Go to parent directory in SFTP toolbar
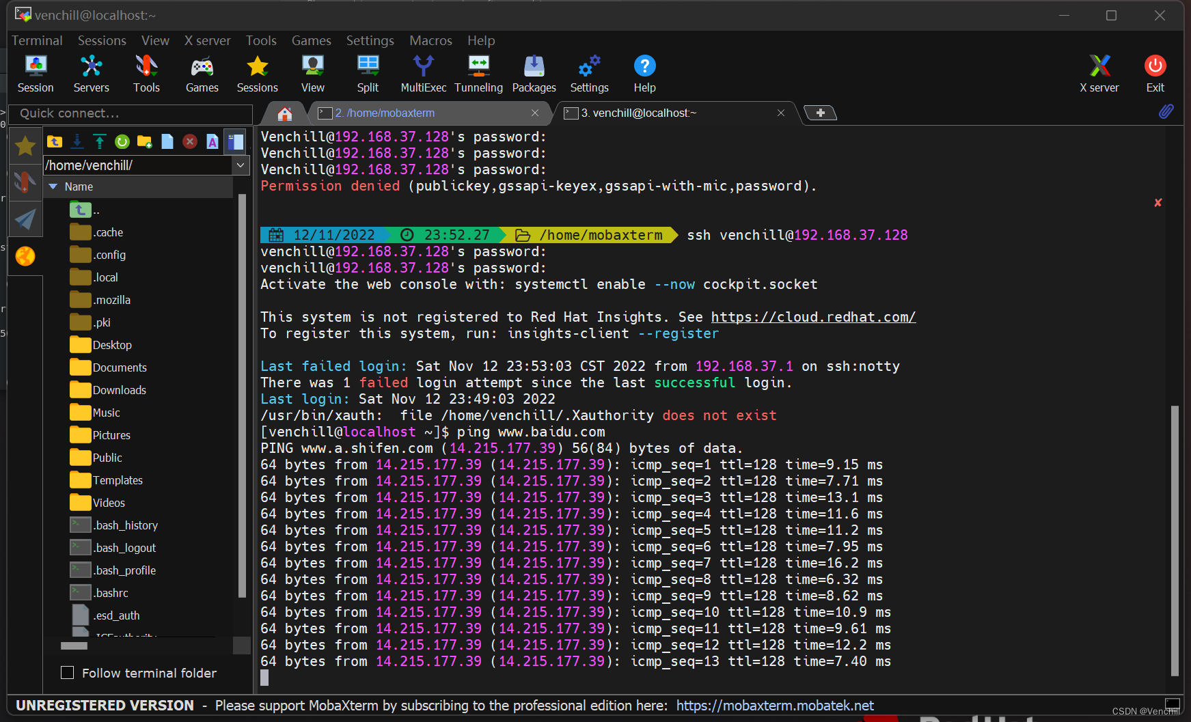 (55, 141)
